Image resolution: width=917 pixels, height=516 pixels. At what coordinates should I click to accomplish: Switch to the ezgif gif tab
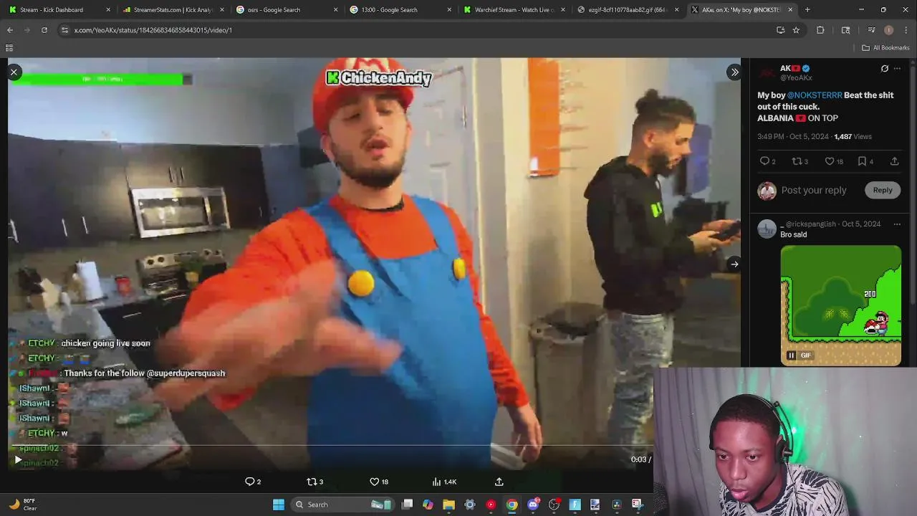tap(628, 10)
